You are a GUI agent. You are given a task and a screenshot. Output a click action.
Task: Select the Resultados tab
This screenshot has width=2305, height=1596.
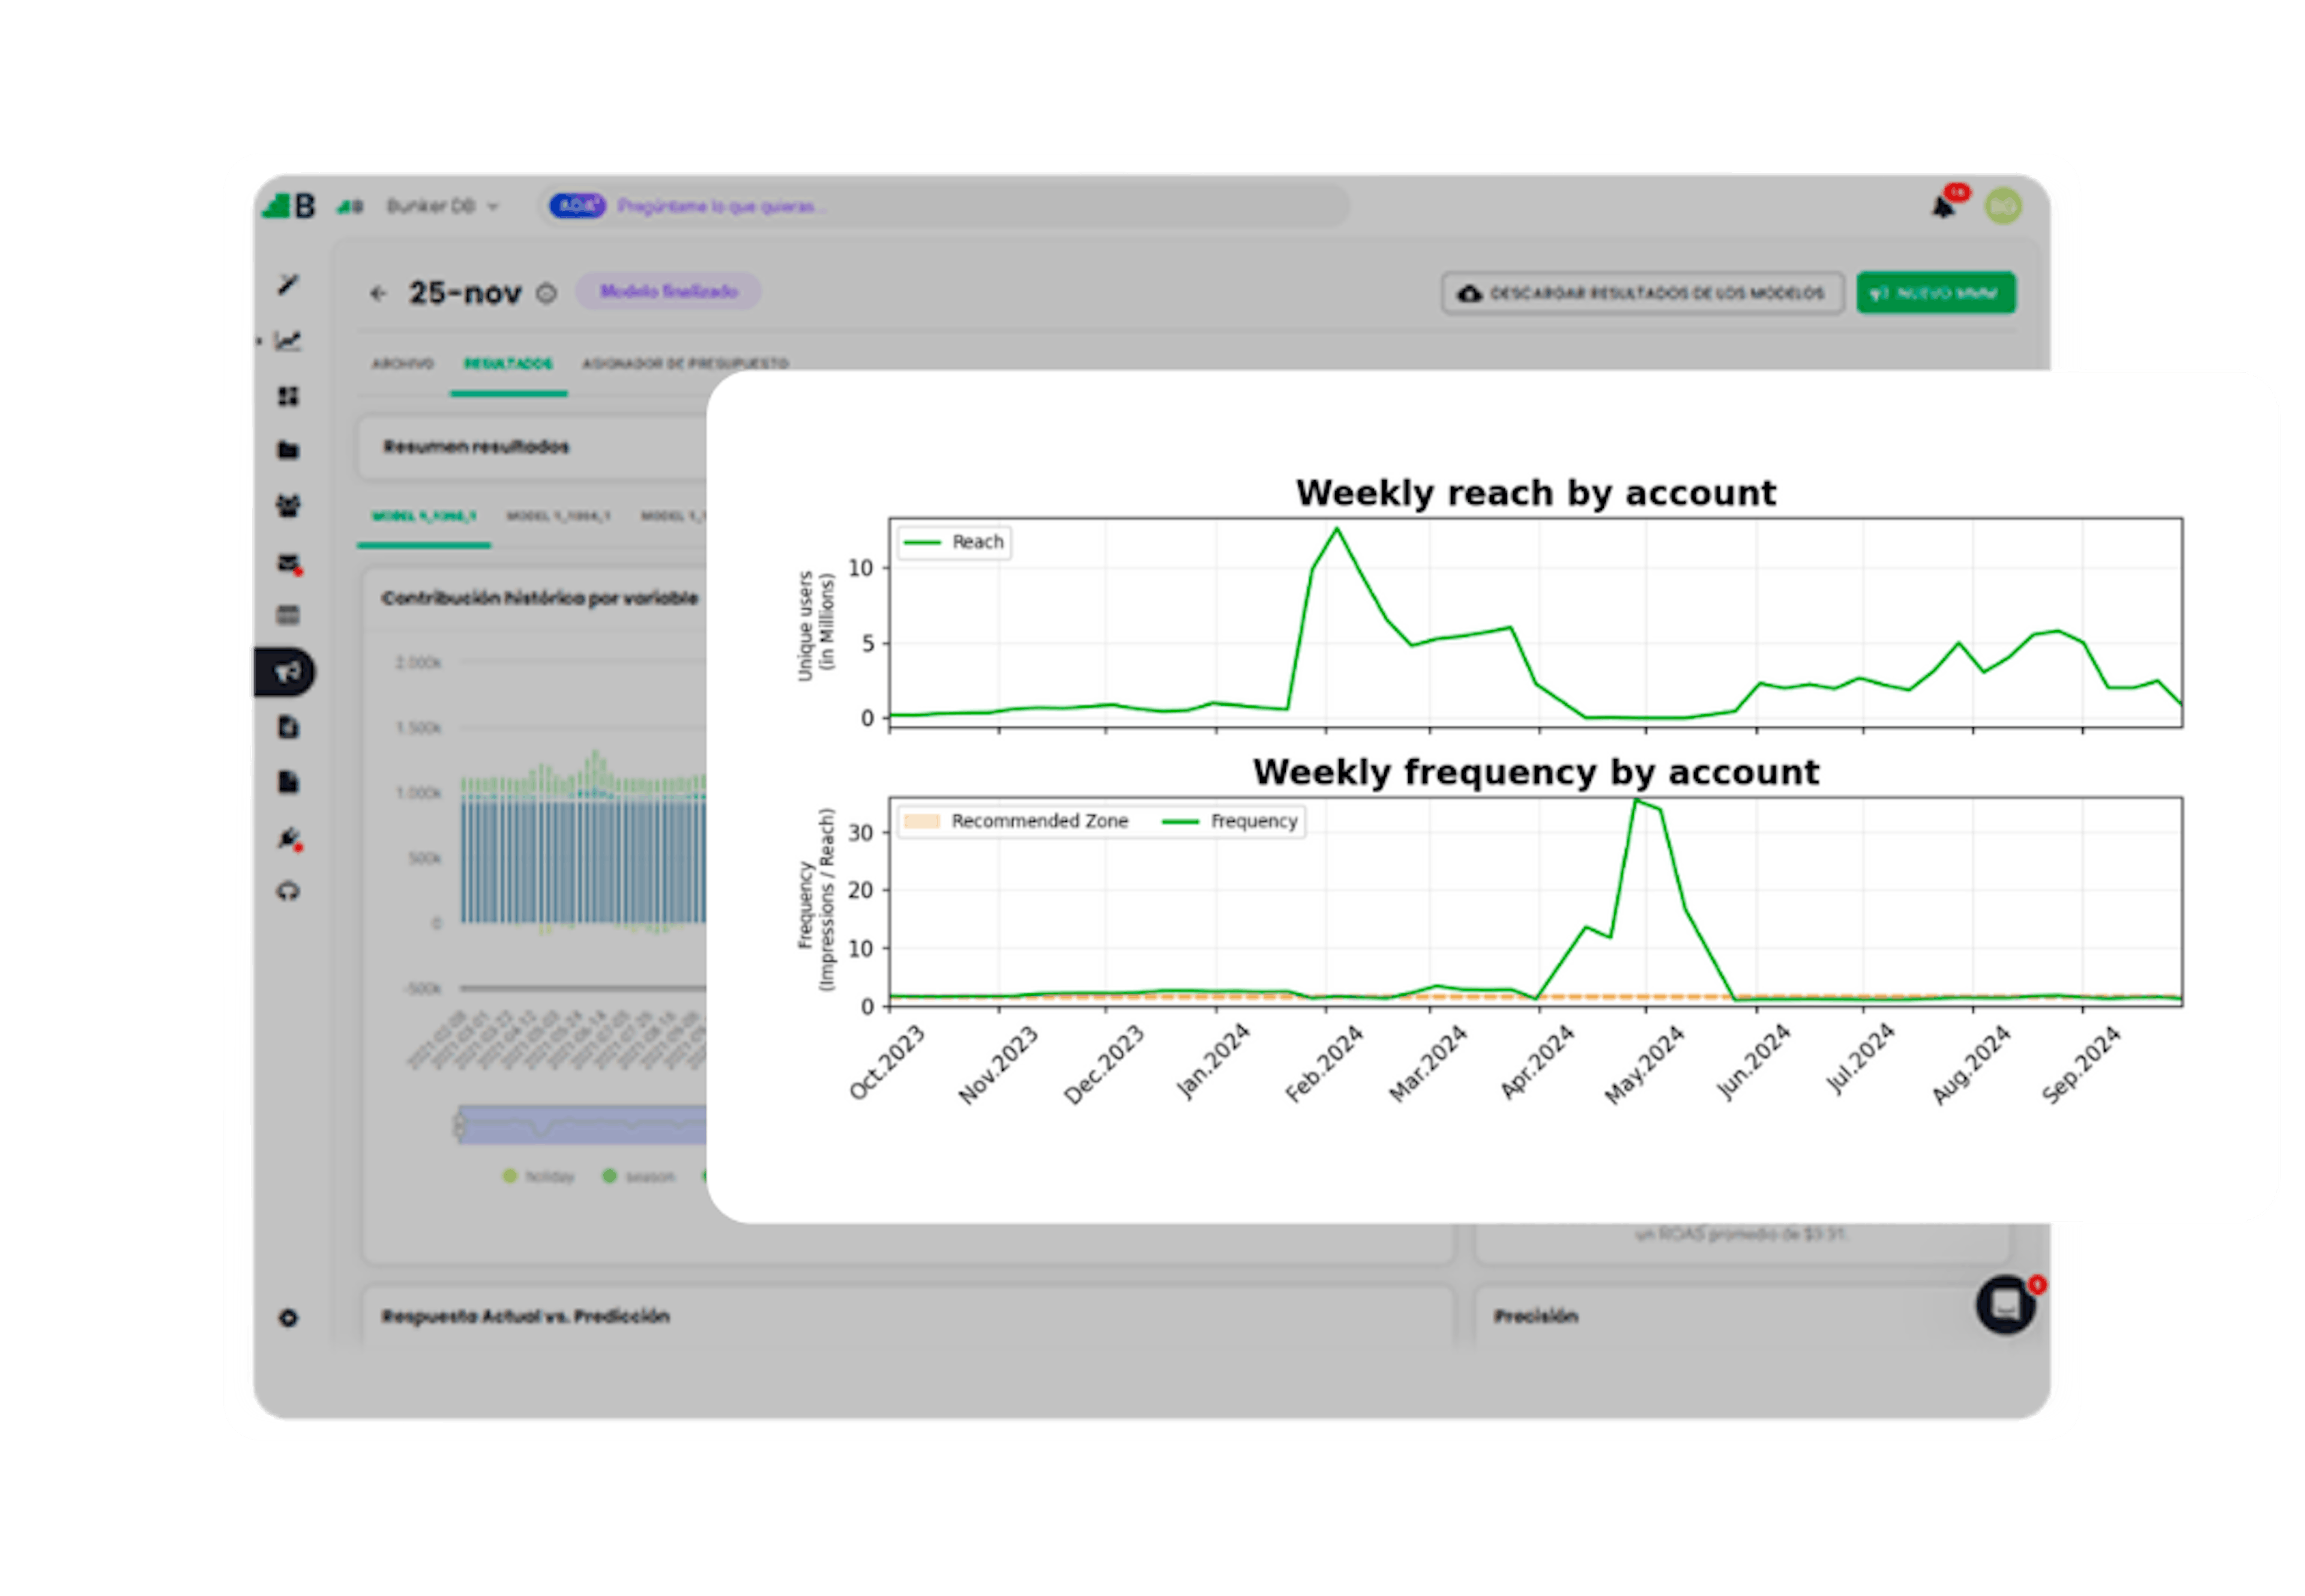click(508, 363)
